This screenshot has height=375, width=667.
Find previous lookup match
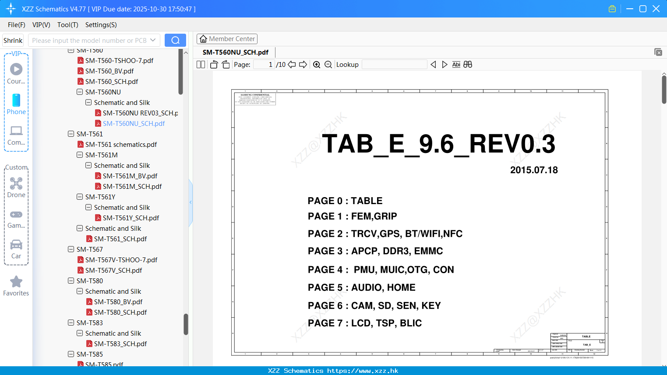point(433,64)
